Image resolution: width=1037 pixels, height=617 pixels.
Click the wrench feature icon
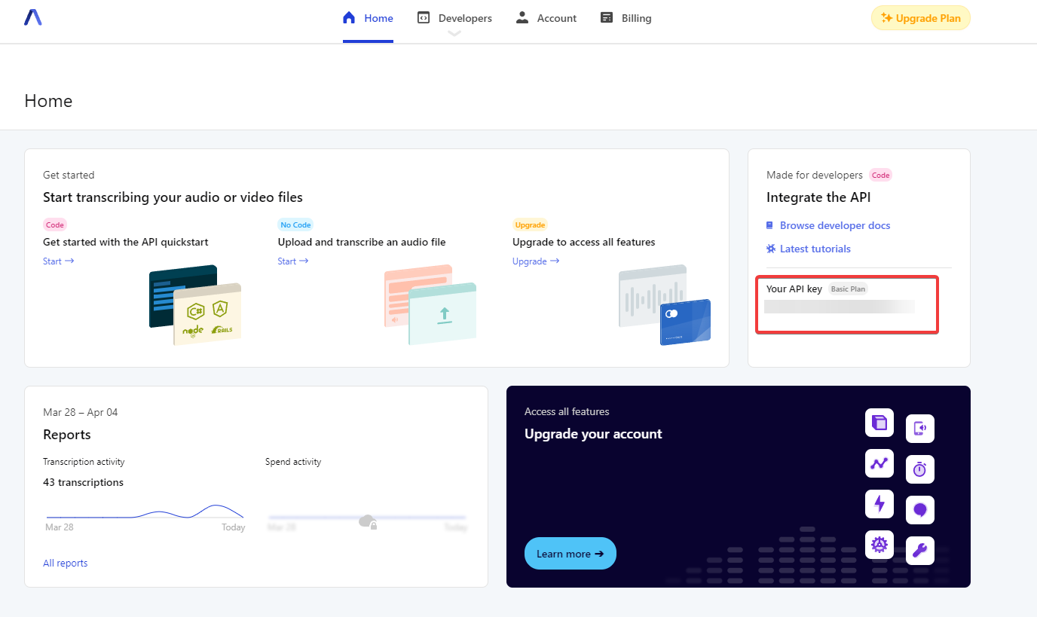point(920,551)
